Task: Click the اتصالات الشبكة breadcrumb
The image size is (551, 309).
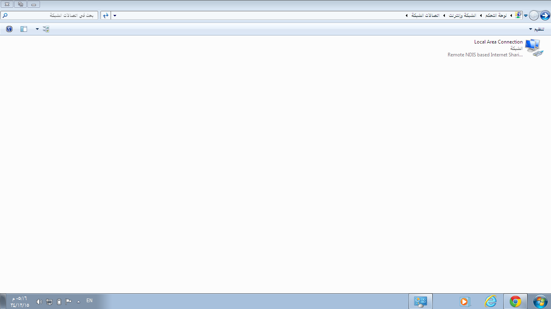Action: pyautogui.click(x=425, y=15)
